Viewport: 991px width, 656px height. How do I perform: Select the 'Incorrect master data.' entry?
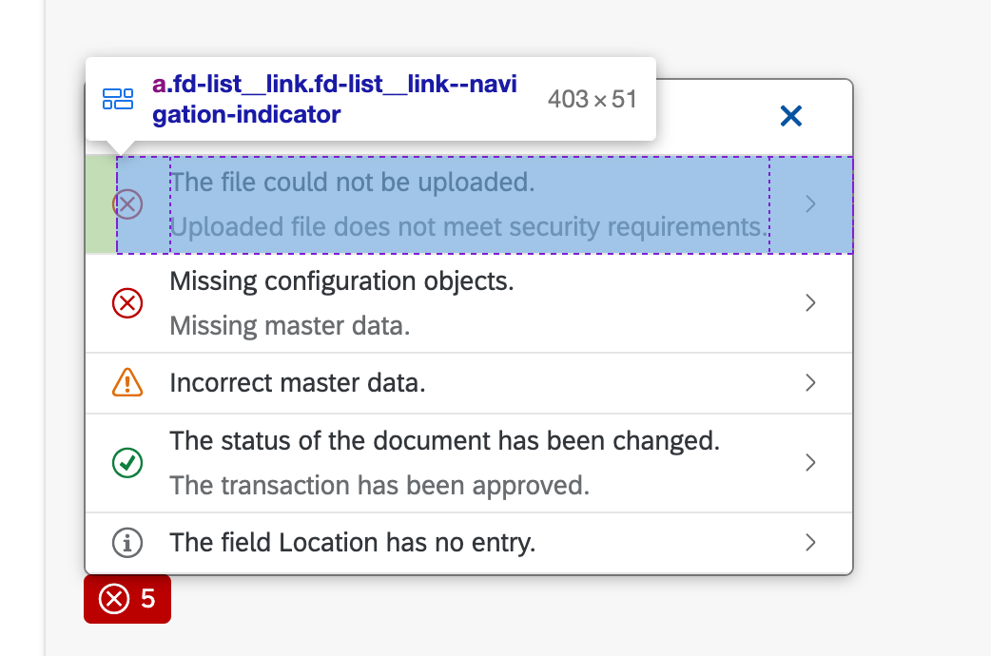297,383
